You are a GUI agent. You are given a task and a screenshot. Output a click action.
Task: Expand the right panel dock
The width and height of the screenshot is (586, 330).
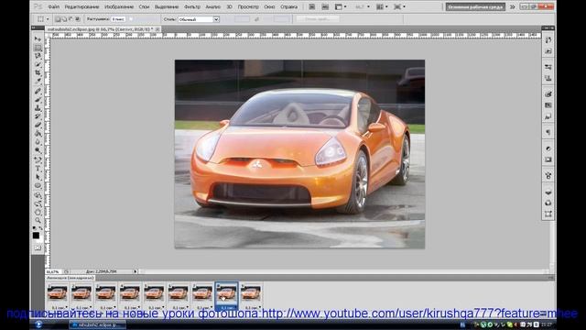548,28
